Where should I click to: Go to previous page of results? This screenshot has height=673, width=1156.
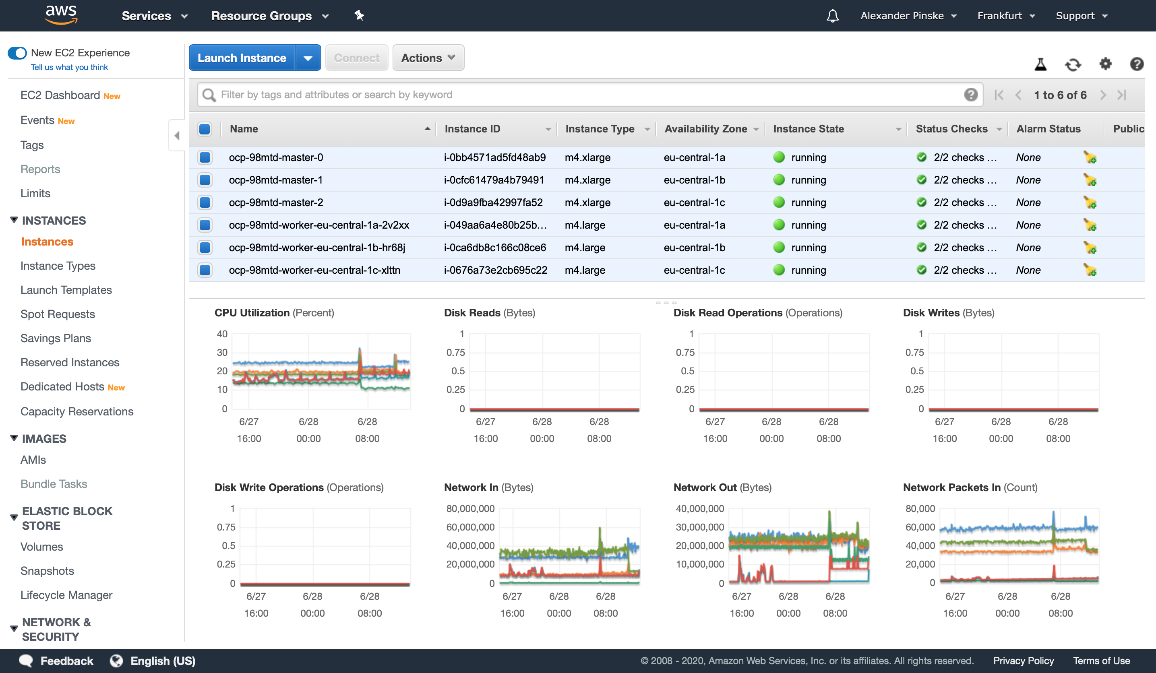point(1018,95)
